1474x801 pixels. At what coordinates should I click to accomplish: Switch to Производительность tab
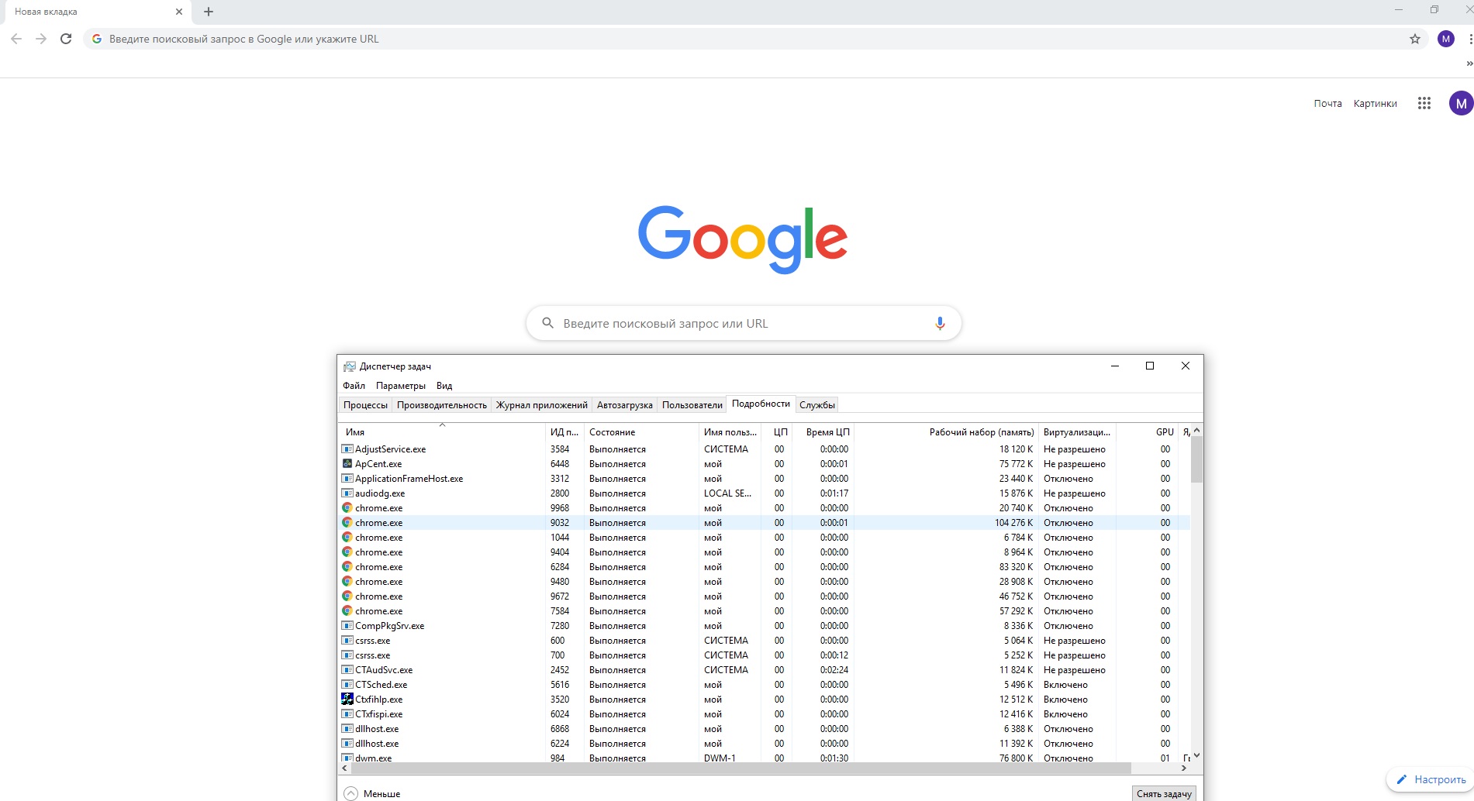(442, 405)
